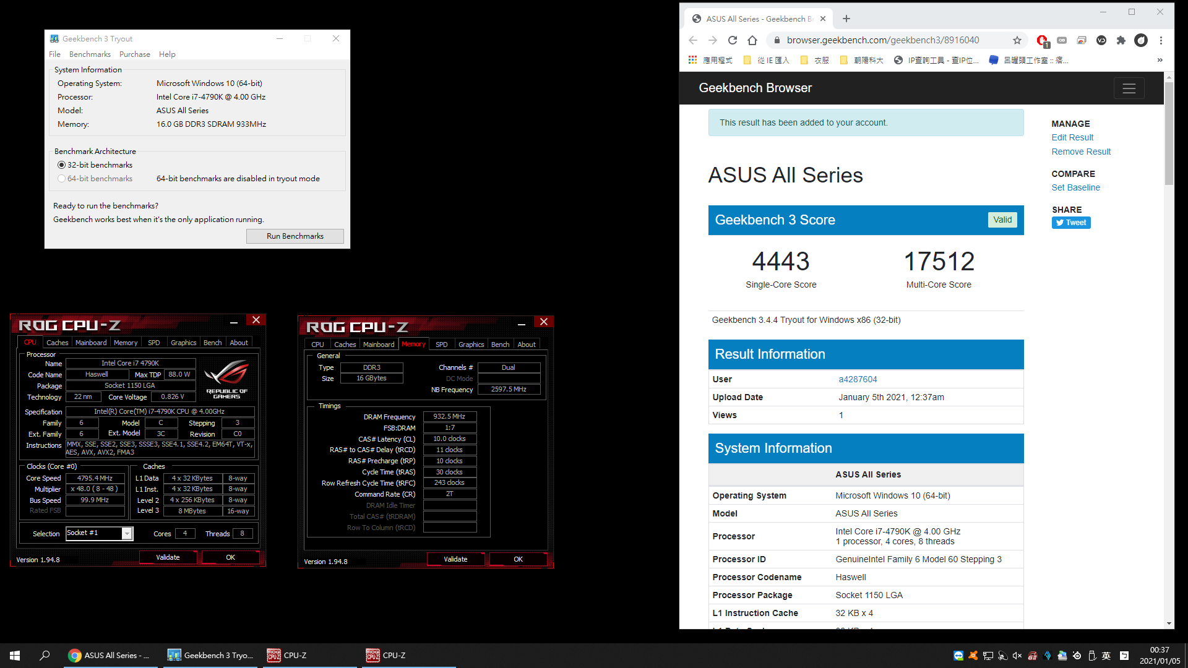This screenshot has height=668, width=1188.
Task: Click the Geekbench Browser header title
Action: coord(755,88)
